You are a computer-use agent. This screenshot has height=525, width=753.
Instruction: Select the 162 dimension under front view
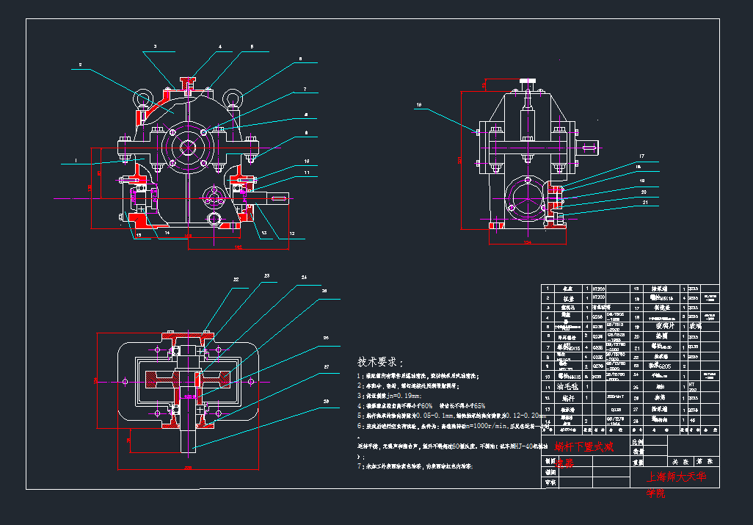coord(239,247)
